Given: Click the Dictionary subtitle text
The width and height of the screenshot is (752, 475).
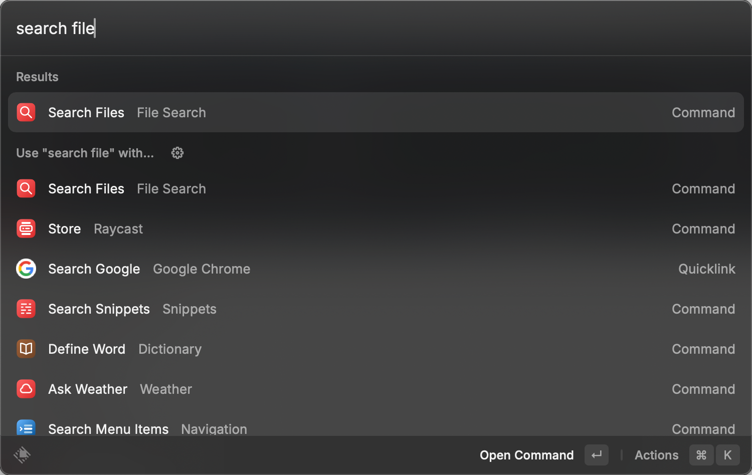Looking at the screenshot, I should tap(170, 349).
